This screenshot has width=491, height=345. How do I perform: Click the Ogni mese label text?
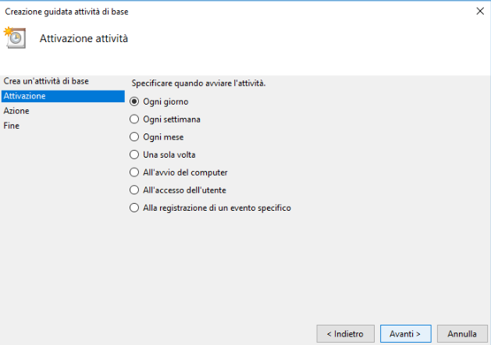(163, 137)
